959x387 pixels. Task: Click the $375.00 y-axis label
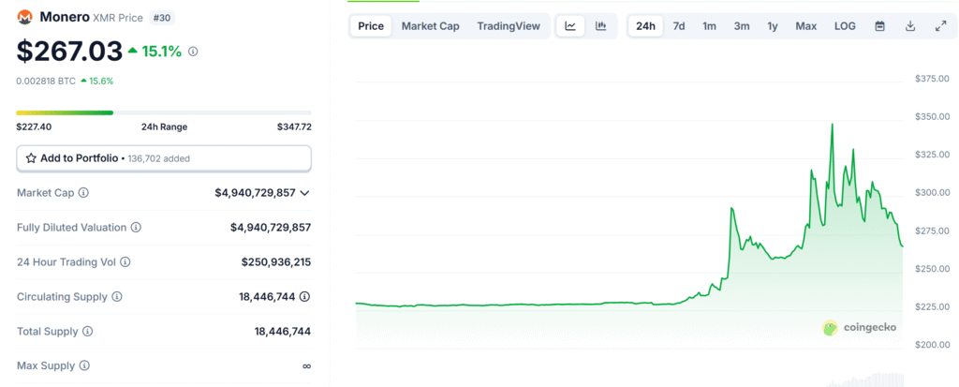tap(932, 79)
